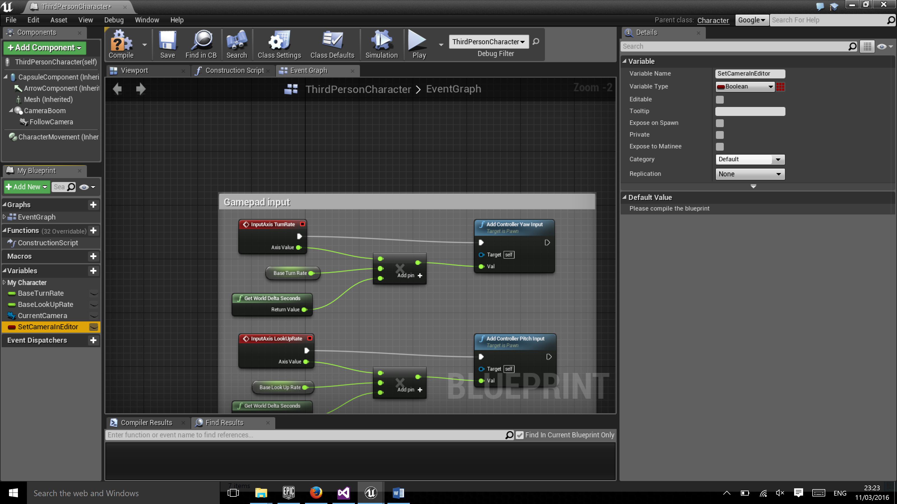The height and width of the screenshot is (504, 897).
Task: Open Compile options dropdown arrow
Action: coord(144,45)
